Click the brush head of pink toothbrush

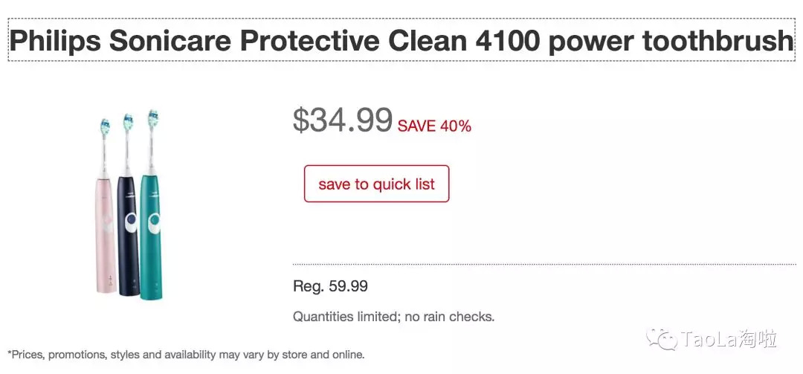(105, 123)
